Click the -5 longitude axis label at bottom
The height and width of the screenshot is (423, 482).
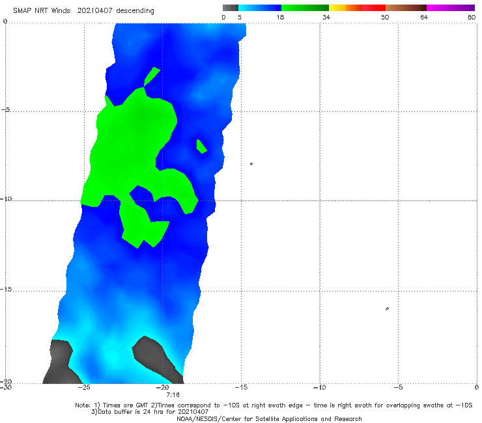click(x=398, y=387)
